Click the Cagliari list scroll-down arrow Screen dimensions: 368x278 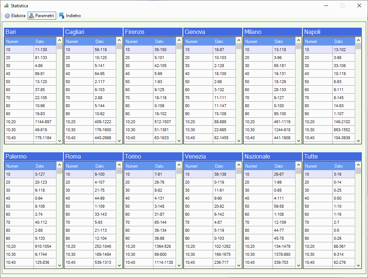click(x=119, y=141)
